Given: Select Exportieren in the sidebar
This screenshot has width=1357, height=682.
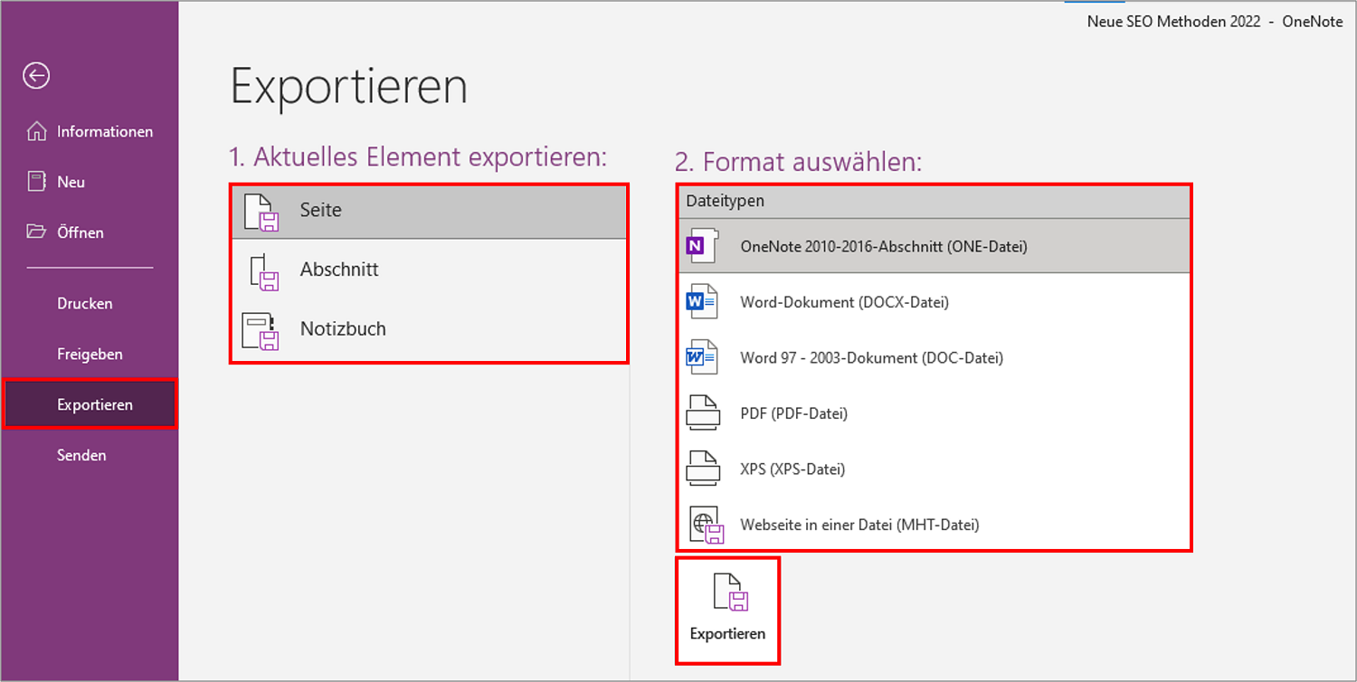Looking at the screenshot, I should point(90,404).
